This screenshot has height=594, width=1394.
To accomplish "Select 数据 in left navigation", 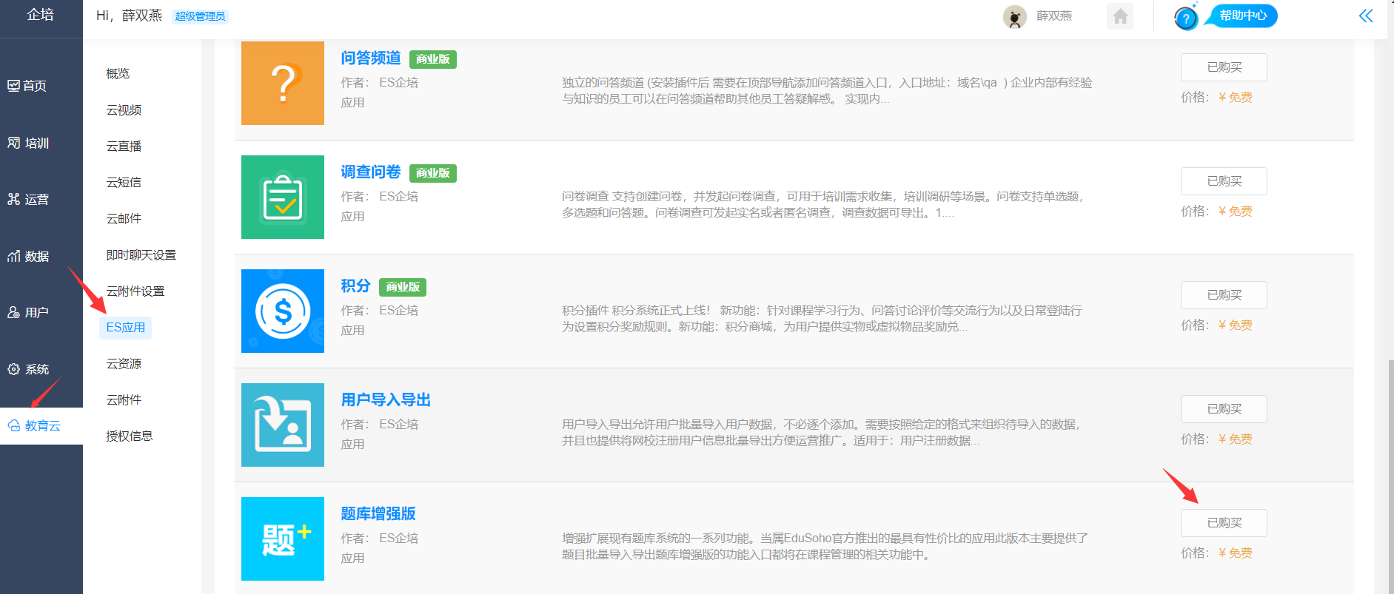I will [x=28, y=257].
